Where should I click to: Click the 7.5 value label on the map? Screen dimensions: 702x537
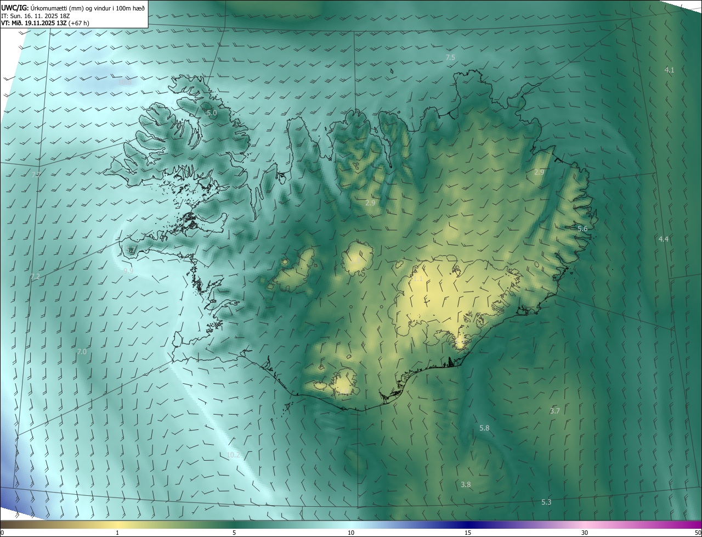450,57
